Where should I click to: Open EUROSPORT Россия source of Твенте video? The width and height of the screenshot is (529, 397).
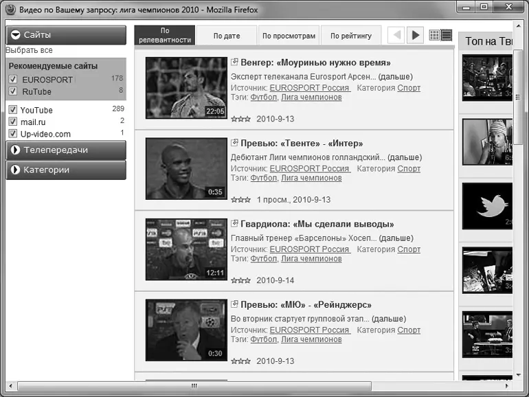pyautogui.click(x=310, y=168)
